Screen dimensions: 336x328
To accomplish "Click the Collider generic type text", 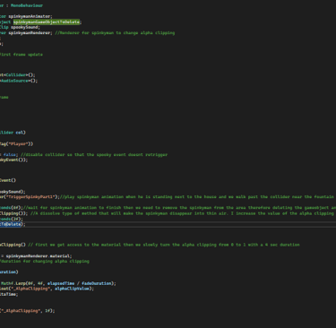I will pos(16,74).
